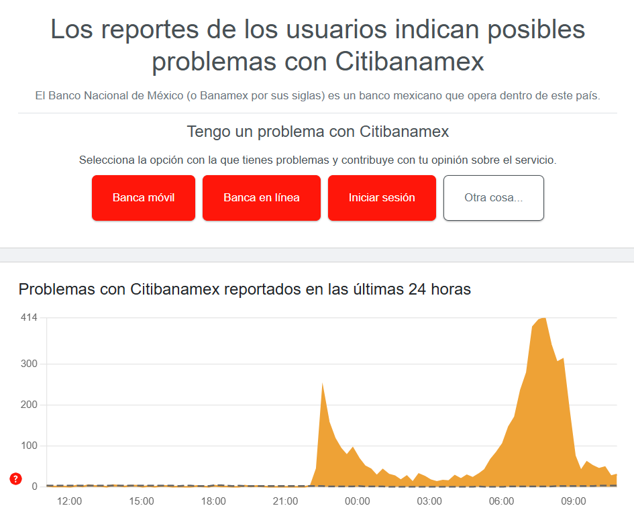
Task: Click the 414 y-axis label
Action: click(29, 317)
